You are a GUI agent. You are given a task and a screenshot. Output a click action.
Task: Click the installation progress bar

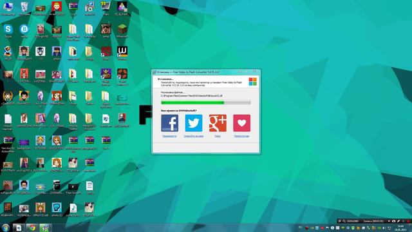coord(206,102)
